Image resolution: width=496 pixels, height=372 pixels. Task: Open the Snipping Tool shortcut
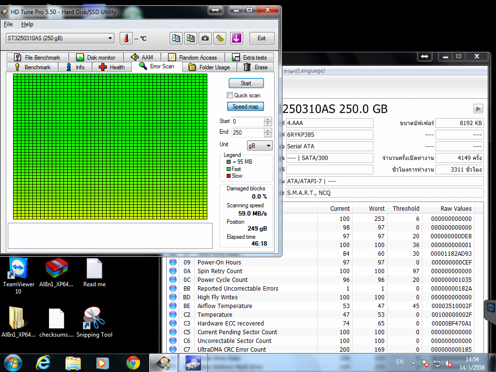94,322
